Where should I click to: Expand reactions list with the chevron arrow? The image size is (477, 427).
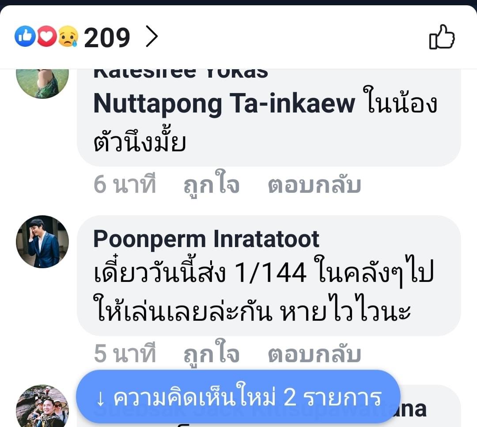(152, 36)
